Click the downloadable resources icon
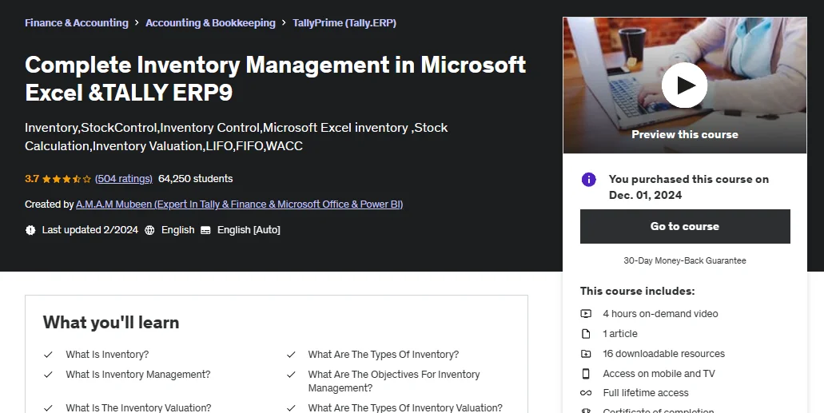Screen dimensions: 824x413 [586, 354]
